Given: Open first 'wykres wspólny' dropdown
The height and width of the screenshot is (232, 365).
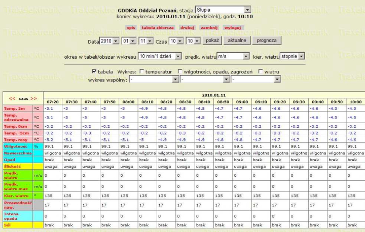Looking at the screenshot, I should tap(154, 80).
